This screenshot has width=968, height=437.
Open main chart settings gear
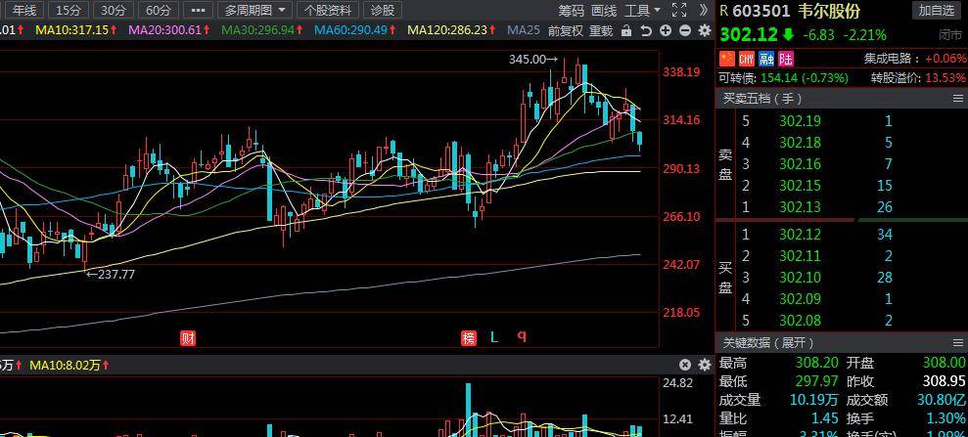click(x=705, y=31)
